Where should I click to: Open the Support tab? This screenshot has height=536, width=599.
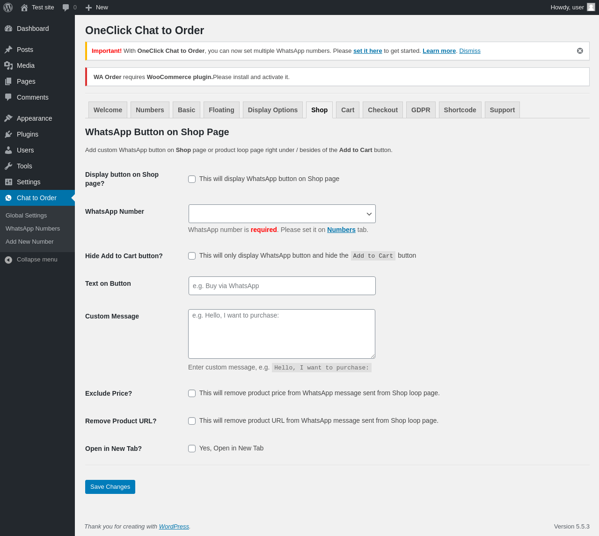click(x=502, y=110)
